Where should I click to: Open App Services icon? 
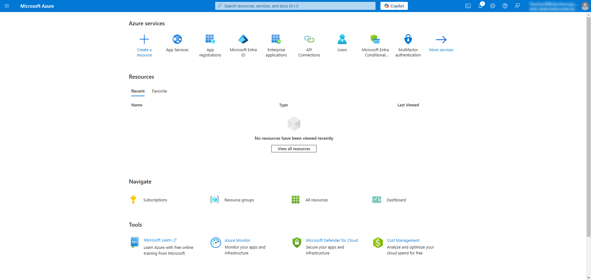(x=177, y=39)
